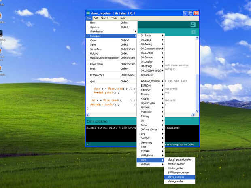
Task: Close the Arduino window
Action: click(x=196, y=13)
